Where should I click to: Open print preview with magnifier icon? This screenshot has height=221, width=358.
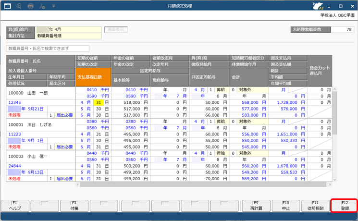18,6
